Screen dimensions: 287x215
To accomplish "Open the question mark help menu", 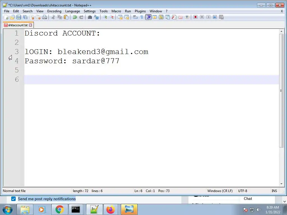I will (x=166, y=11).
